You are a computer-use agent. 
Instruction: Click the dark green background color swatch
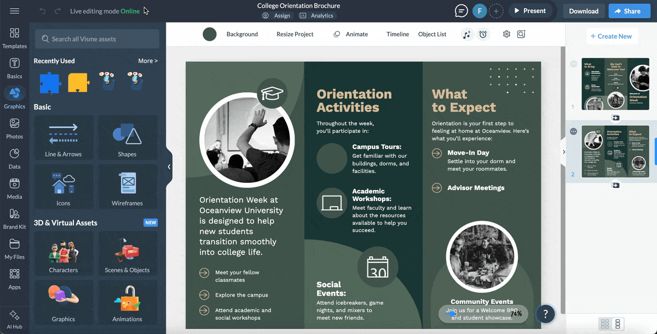(x=210, y=34)
